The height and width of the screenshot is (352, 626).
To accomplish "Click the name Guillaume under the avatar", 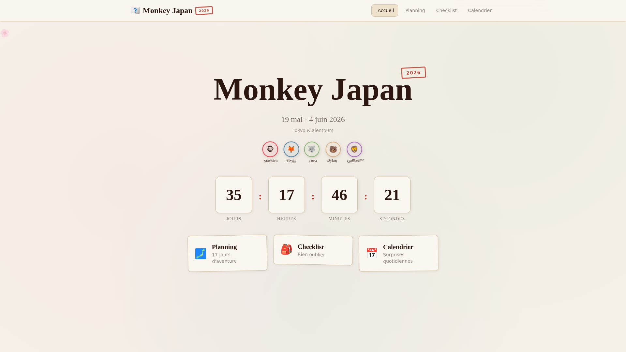I will coord(355,160).
